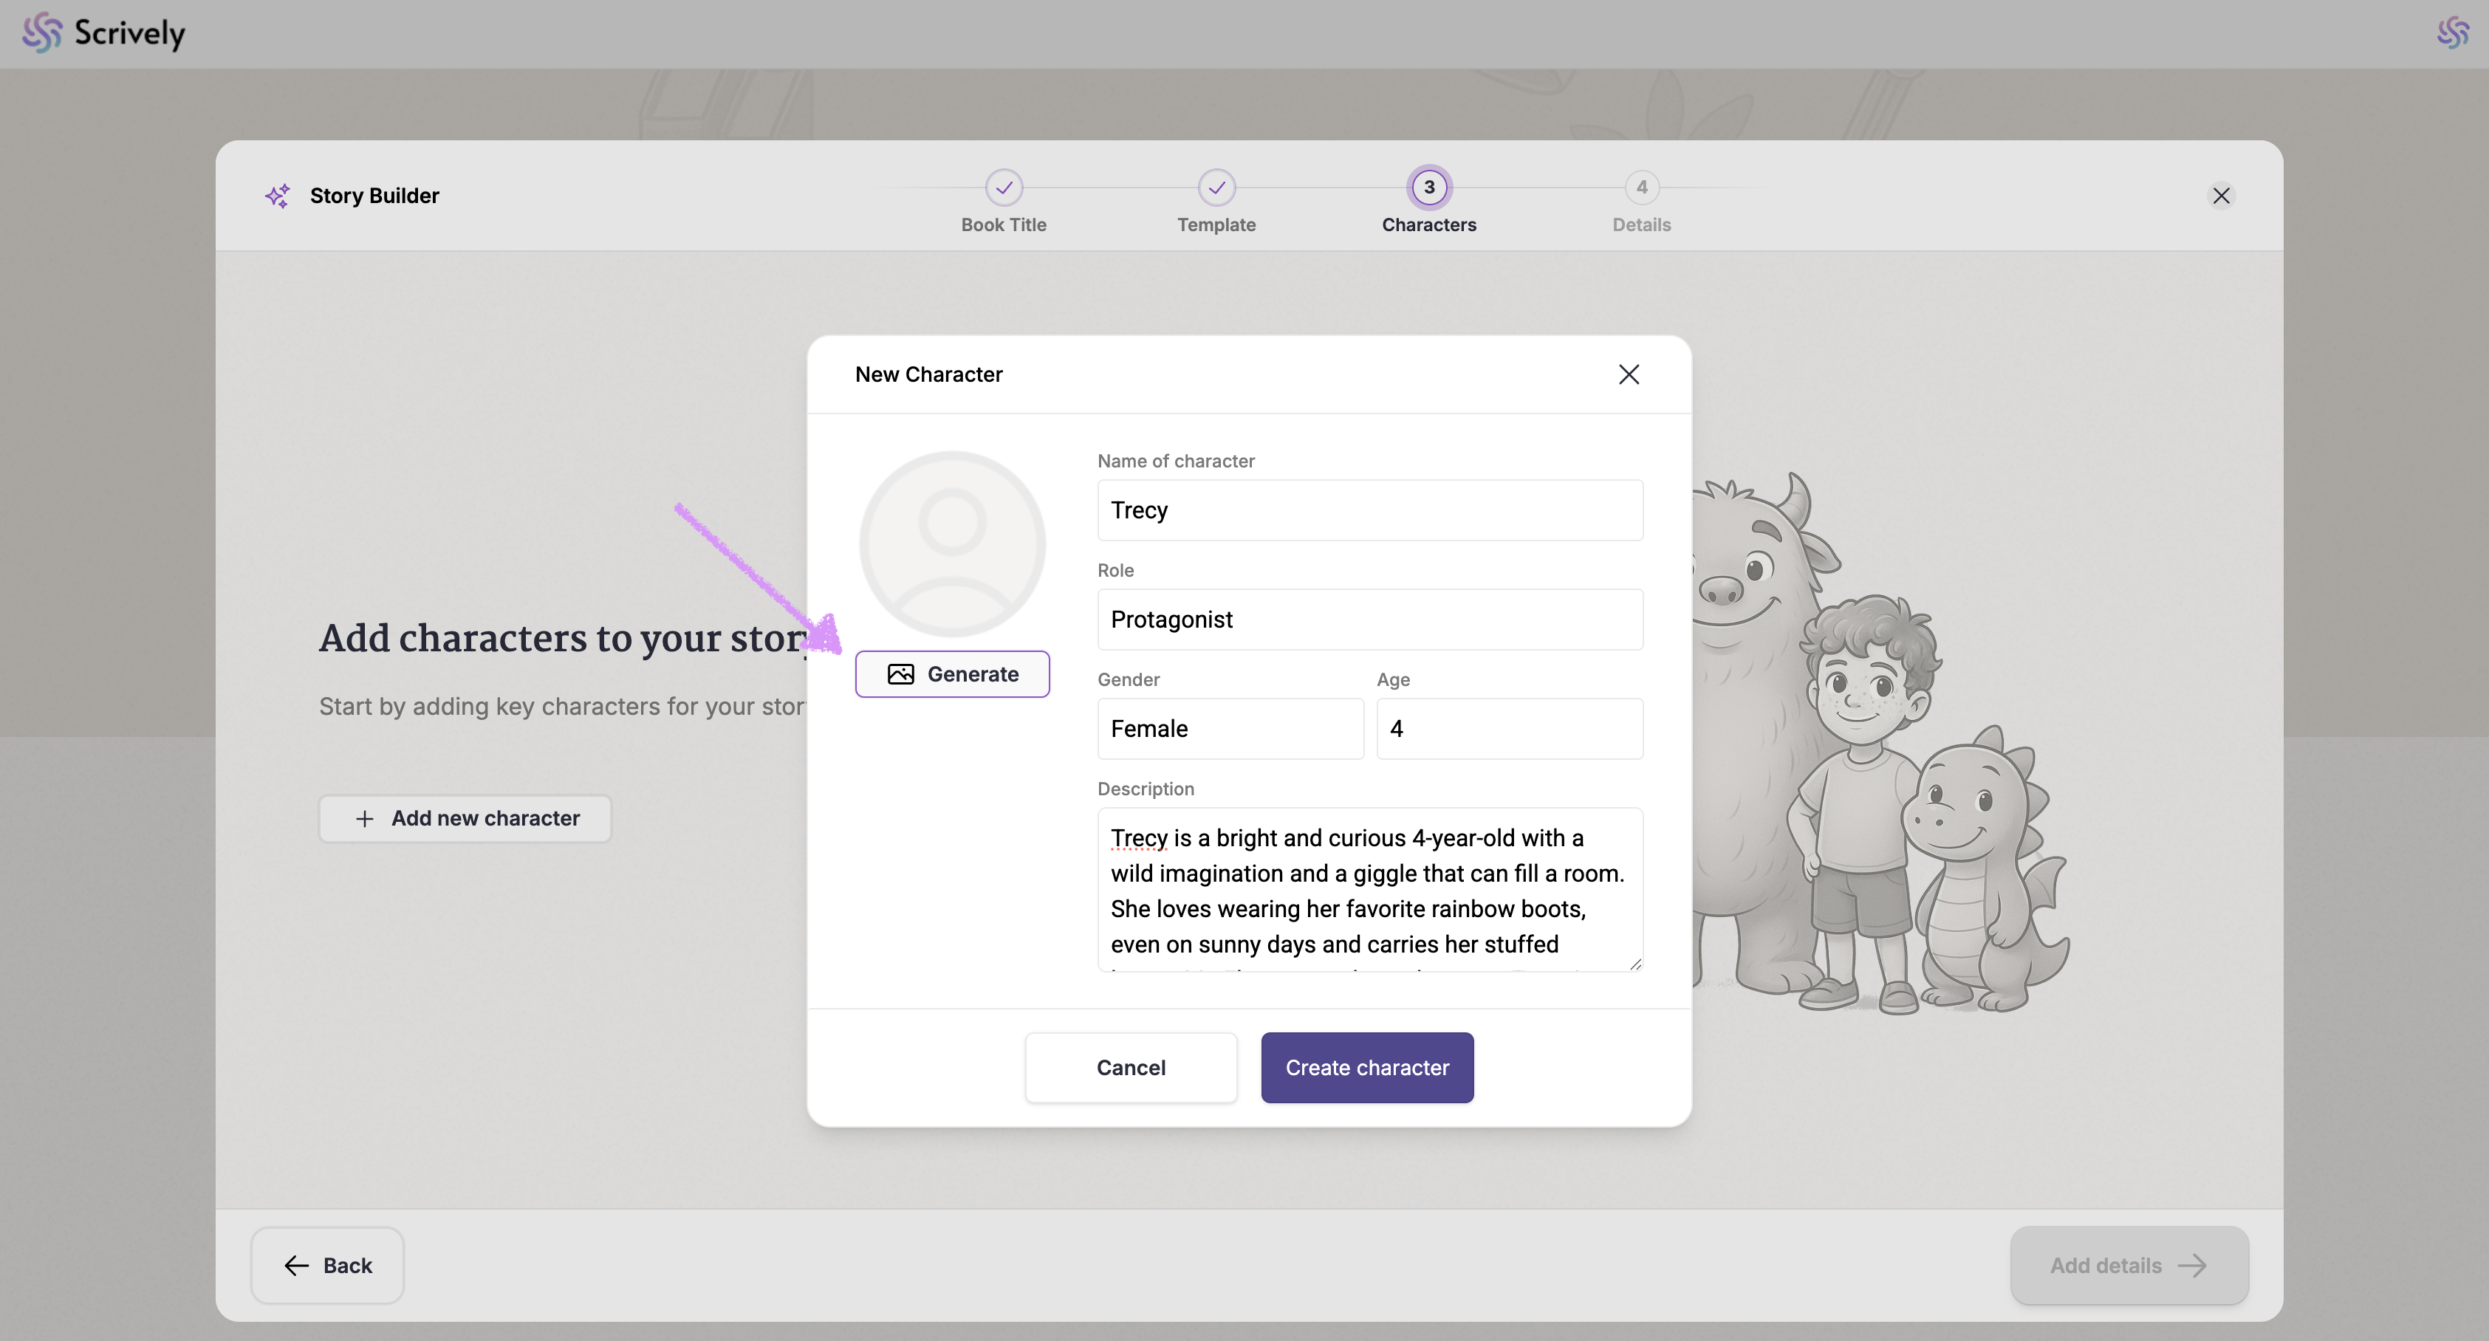
Task: Close the Story Builder panel
Action: click(x=2220, y=196)
